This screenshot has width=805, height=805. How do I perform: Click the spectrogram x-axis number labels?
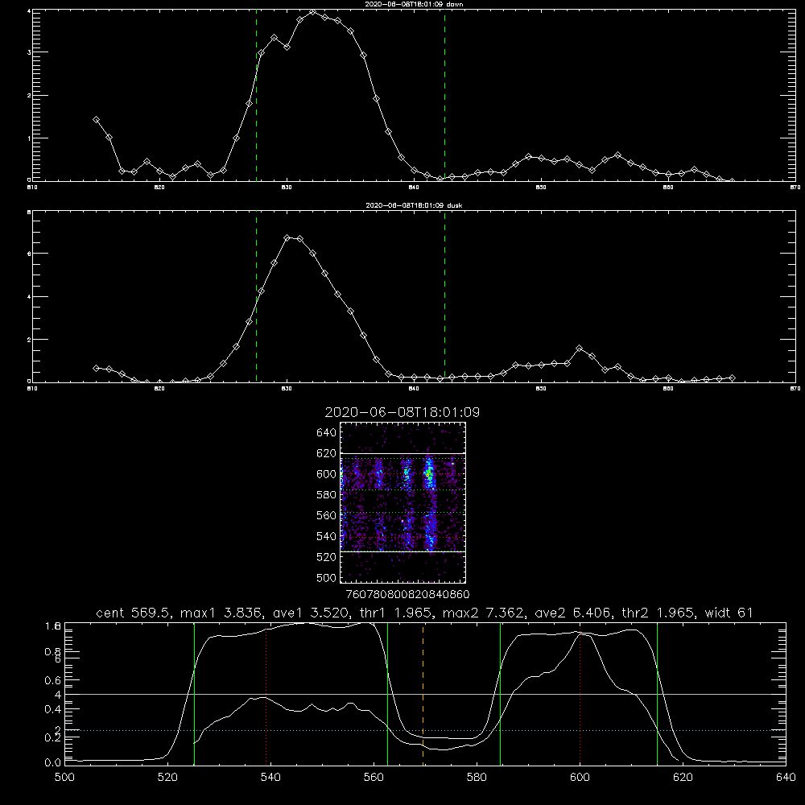[407, 595]
